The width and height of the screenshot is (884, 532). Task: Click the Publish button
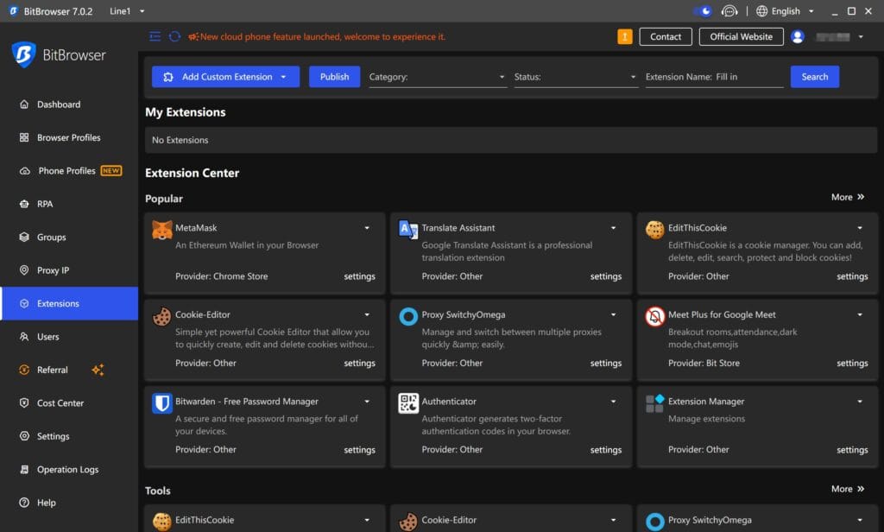(x=334, y=77)
